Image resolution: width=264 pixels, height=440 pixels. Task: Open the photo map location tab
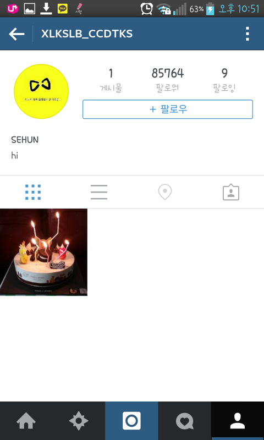tap(165, 192)
